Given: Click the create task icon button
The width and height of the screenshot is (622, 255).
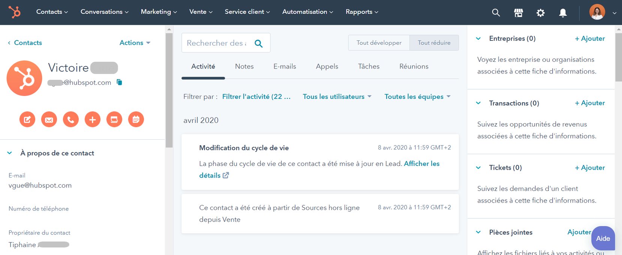Looking at the screenshot, I should tap(114, 119).
